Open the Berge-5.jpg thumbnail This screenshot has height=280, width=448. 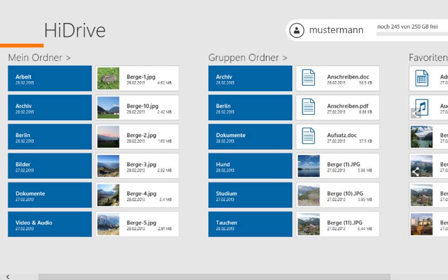point(109,224)
